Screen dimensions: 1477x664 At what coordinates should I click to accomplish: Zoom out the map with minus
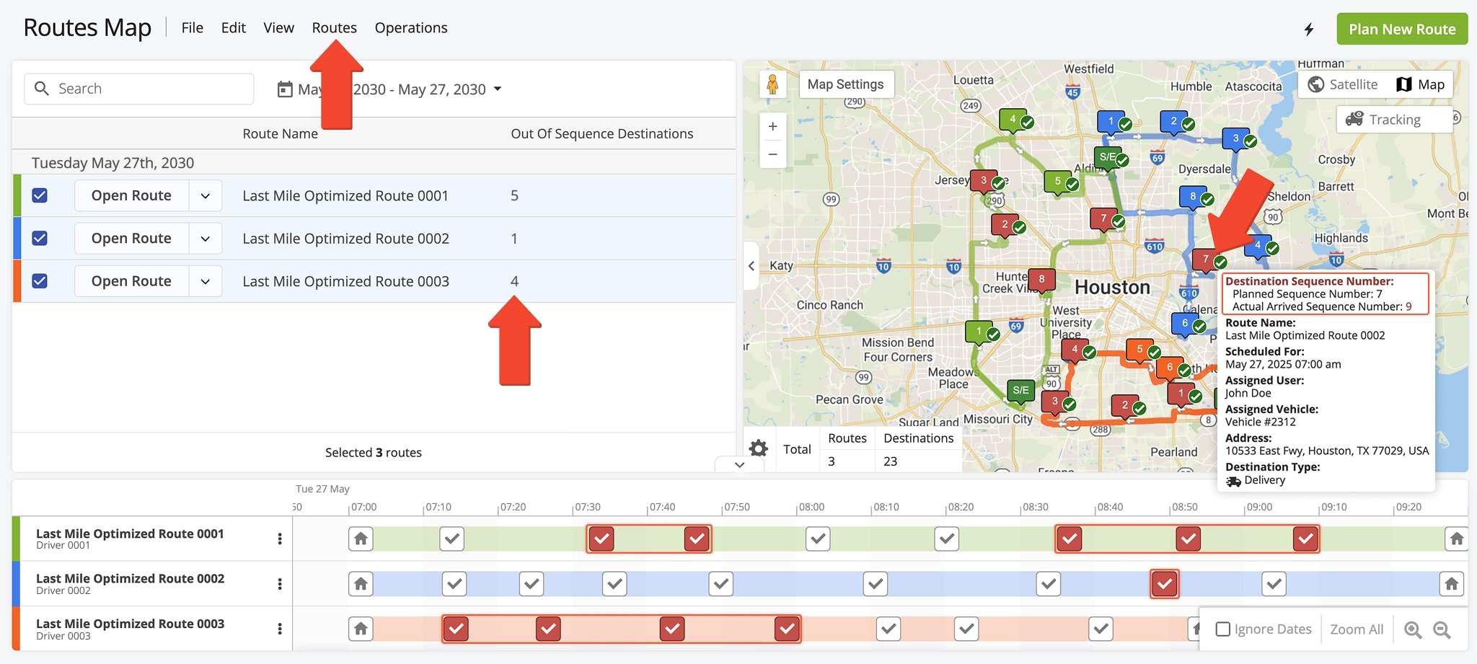772,154
